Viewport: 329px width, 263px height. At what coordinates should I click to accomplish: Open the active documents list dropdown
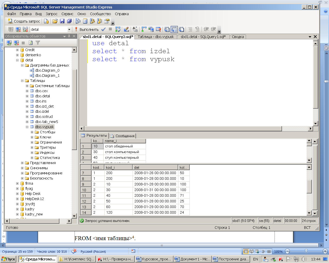(310, 37)
